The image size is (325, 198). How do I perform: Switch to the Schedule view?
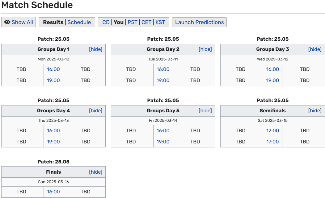click(x=79, y=22)
